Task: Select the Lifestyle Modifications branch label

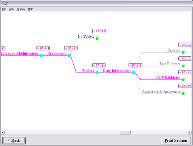Action: tap(20, 54)
